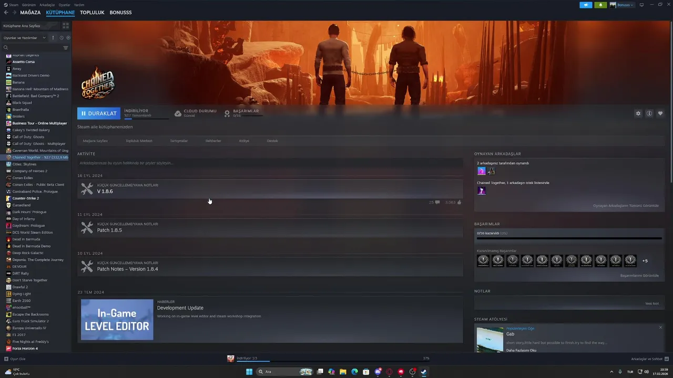This screenshot has height=378, width=673.
Task: Expand the Oyunlar ve Yazılımlar dropdown
Action: [x=24, y=38]
